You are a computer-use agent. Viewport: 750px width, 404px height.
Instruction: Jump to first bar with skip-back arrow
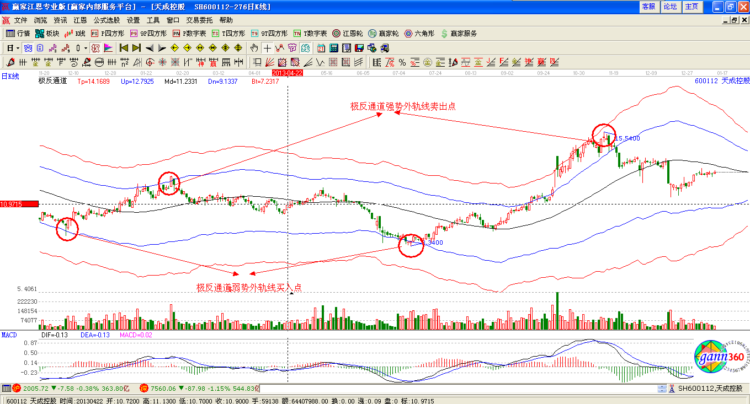[x=124, y=48]
